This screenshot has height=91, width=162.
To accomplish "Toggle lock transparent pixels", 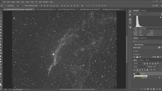I will (x=137, y=70).
